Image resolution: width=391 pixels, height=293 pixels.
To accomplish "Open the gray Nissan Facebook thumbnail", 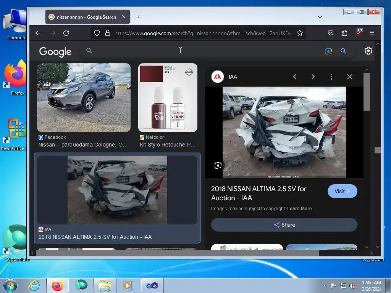I will tap(84, 98).
